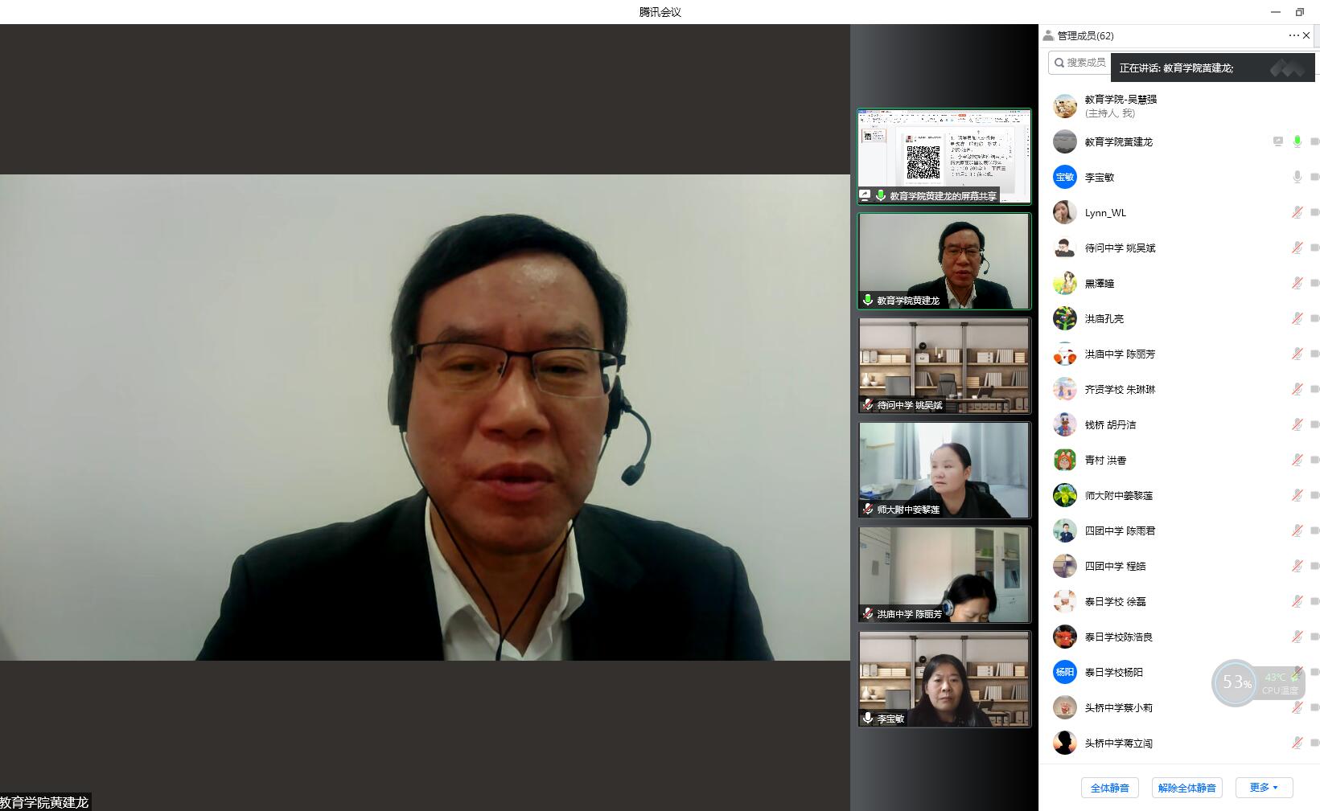
Task: Click the 教育学院黄建龙 name label on main video
Action: [45, 802]
